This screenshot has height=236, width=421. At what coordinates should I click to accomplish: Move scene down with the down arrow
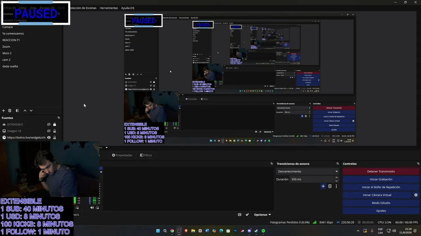(31, 110)
